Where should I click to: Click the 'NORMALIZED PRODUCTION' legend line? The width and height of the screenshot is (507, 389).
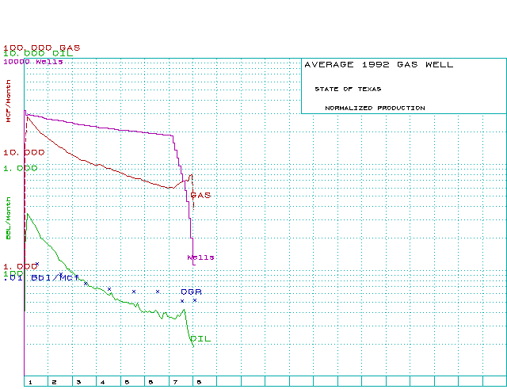(x=374, y=108)
